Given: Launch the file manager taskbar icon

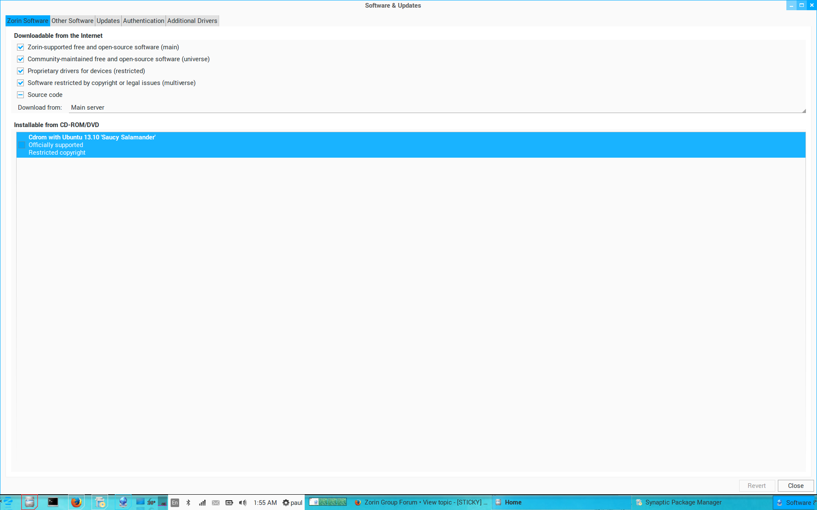Looking at the screenshot, I should tap(29, 502).
